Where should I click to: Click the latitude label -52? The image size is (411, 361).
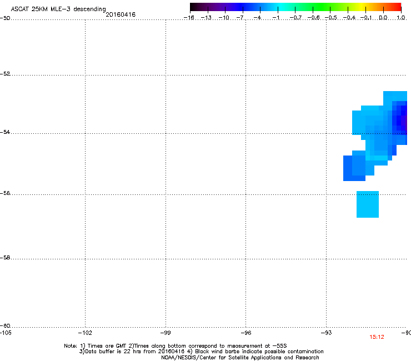(x=5, y=74)
